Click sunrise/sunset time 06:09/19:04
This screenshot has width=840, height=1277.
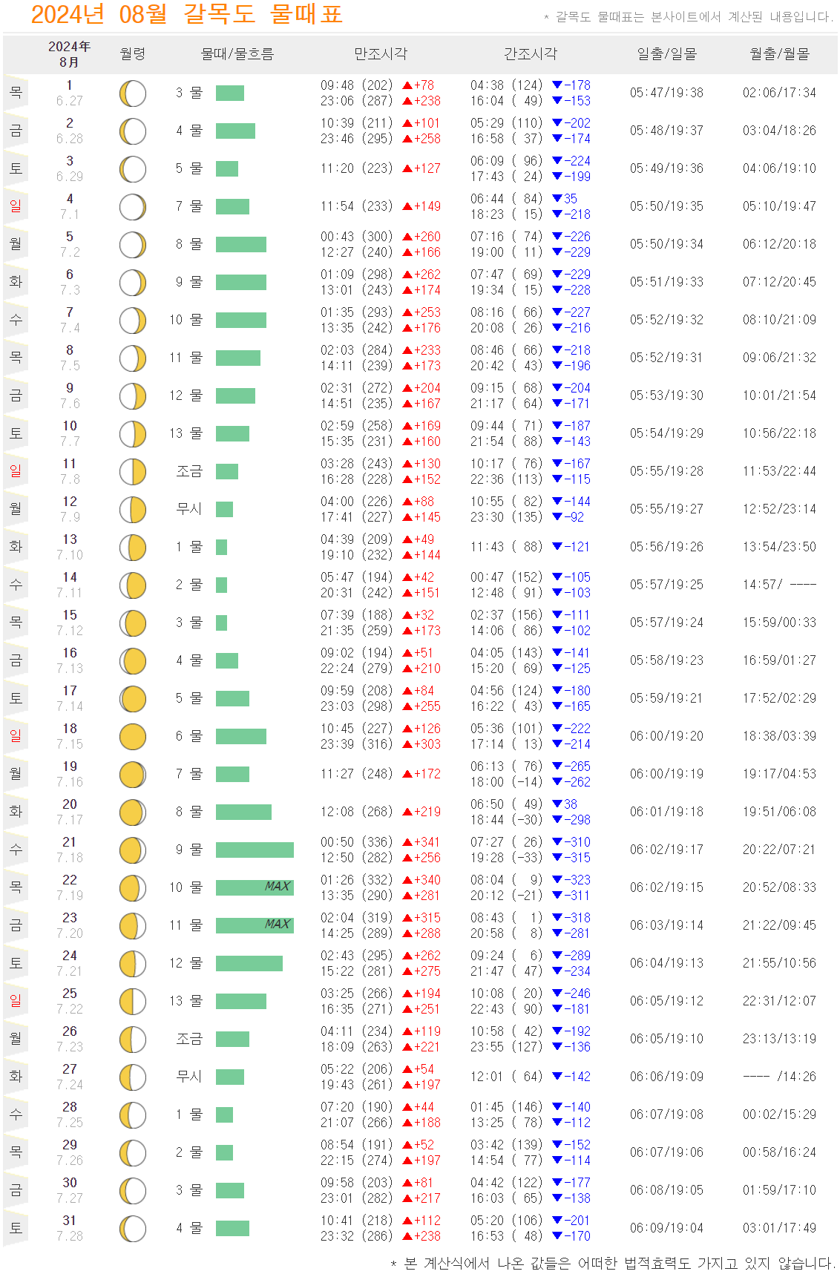click(667, 1228)
